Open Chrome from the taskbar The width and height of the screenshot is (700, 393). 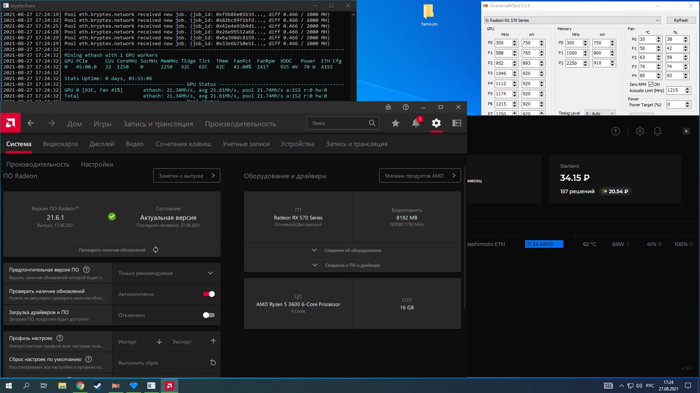pos(80,386)
